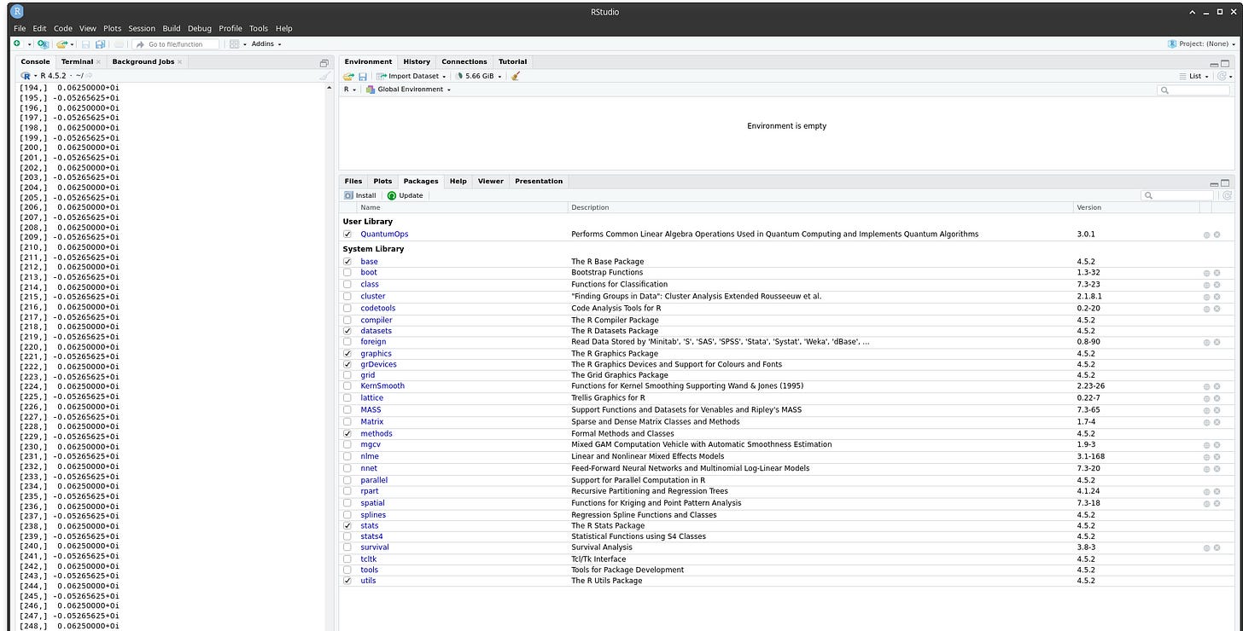Click the RStudio logo in the title bar
Viewport: 1243px width, 631px height.
(x=17, y=12)
